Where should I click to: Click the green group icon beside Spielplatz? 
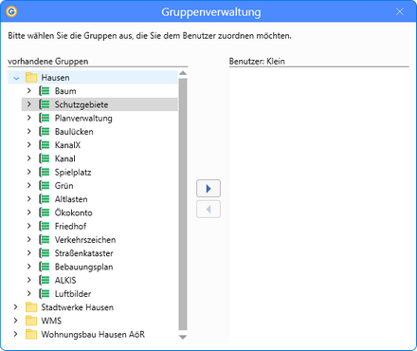(x=45, y=172)
